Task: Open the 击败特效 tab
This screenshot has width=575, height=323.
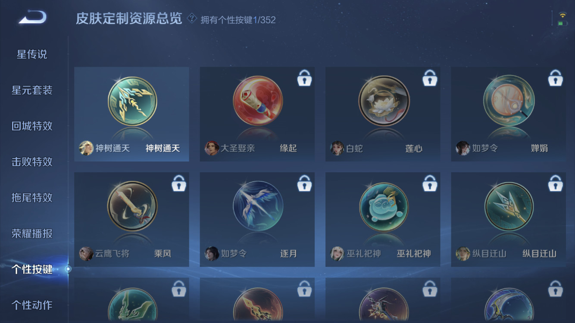Action: click(x=32, y=161)
